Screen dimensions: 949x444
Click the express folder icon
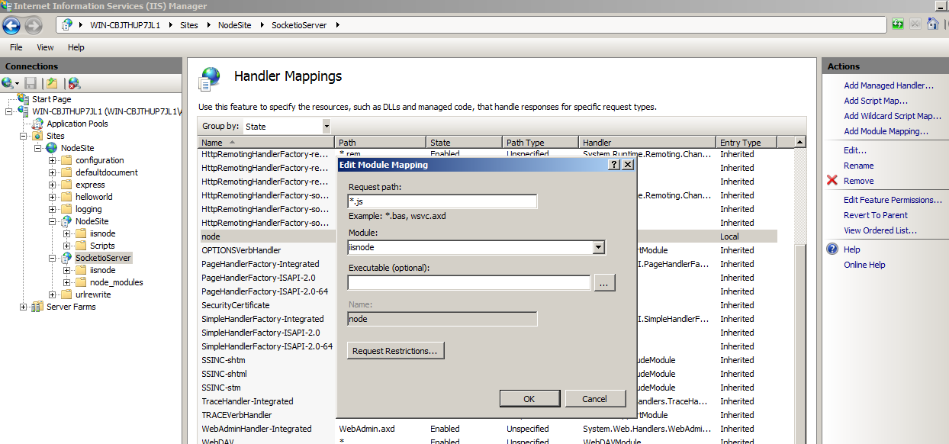66,185
